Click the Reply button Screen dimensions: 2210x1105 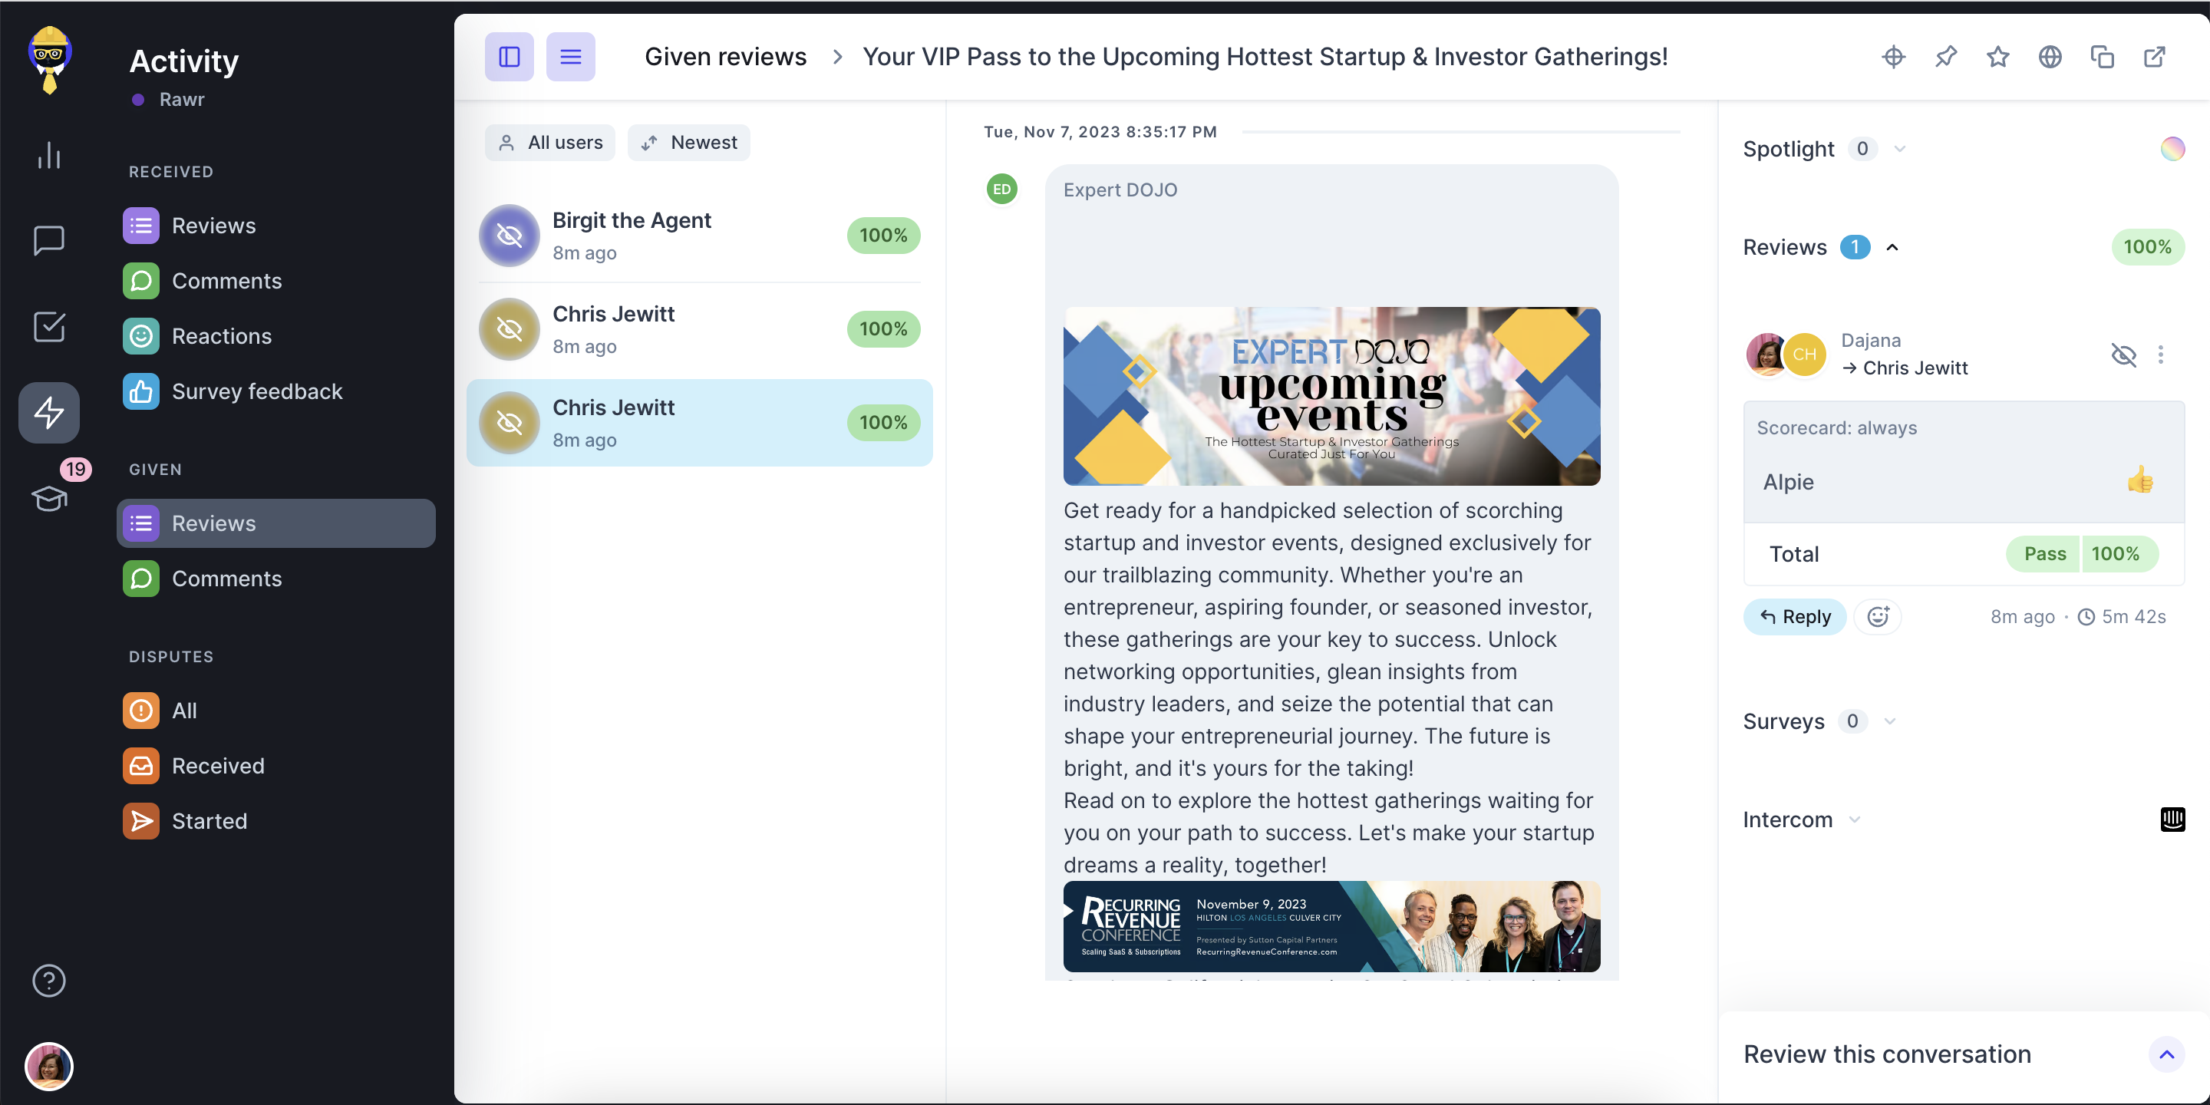coord(1794,617)
